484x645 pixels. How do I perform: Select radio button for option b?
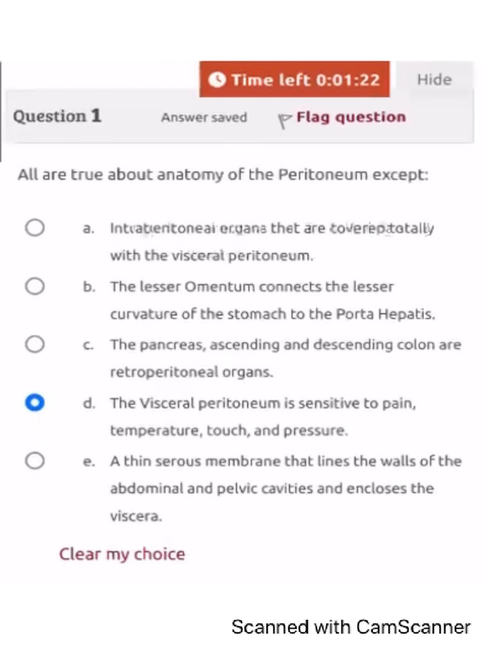[35, 286]
